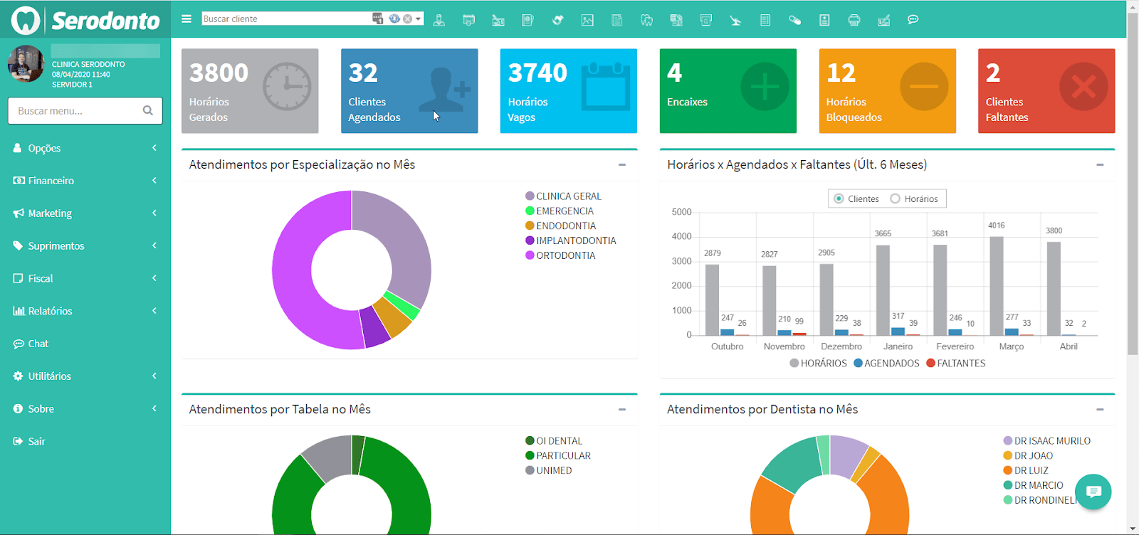
Task: Open the Buscar cliente dropdown arrow
Action: click(419, 18)
